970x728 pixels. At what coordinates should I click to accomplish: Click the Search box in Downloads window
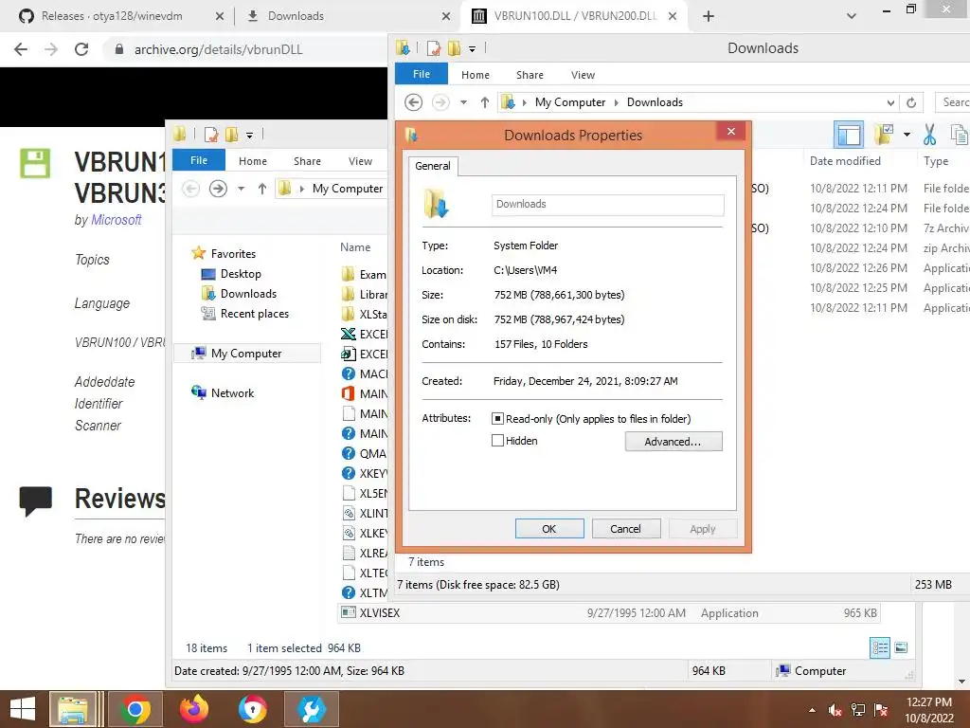[x=953, y=102]
